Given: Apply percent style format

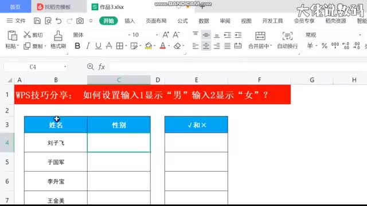Looking at the screenshot, I should pyautogui.click(x=324, y=46).
